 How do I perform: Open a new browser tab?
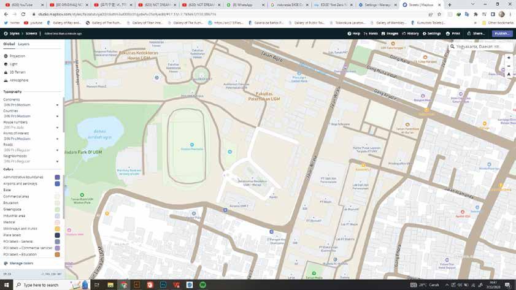click(450, 5)
